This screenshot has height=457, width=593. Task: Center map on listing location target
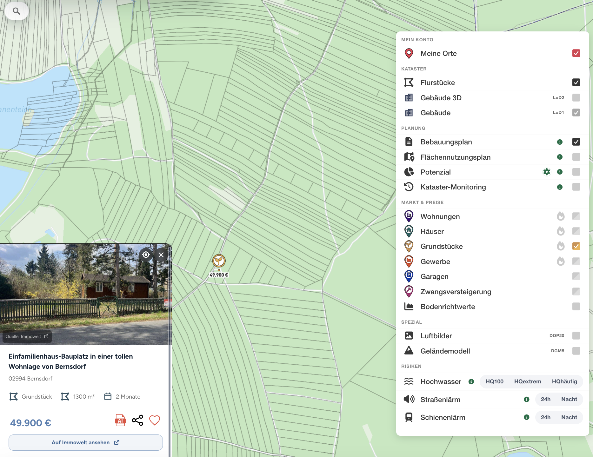(x=146, y=255)
